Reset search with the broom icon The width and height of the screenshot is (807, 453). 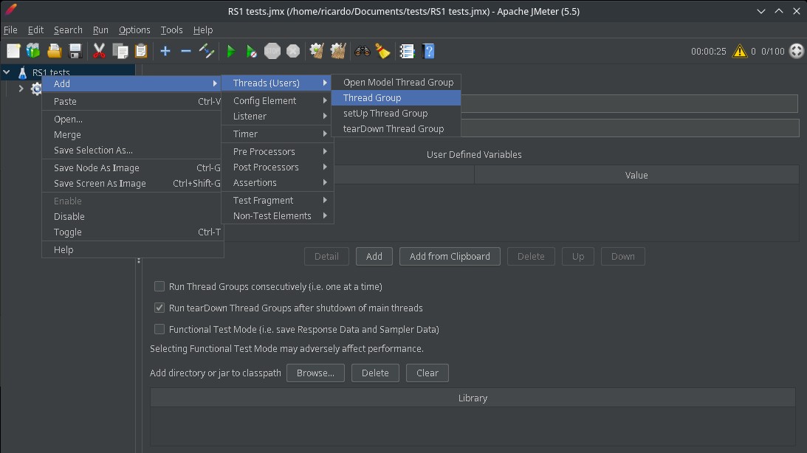[383, 51]
